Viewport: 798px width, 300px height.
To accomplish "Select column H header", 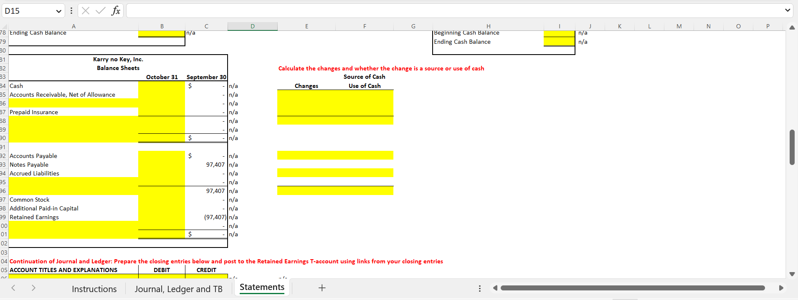I will 488,26.
